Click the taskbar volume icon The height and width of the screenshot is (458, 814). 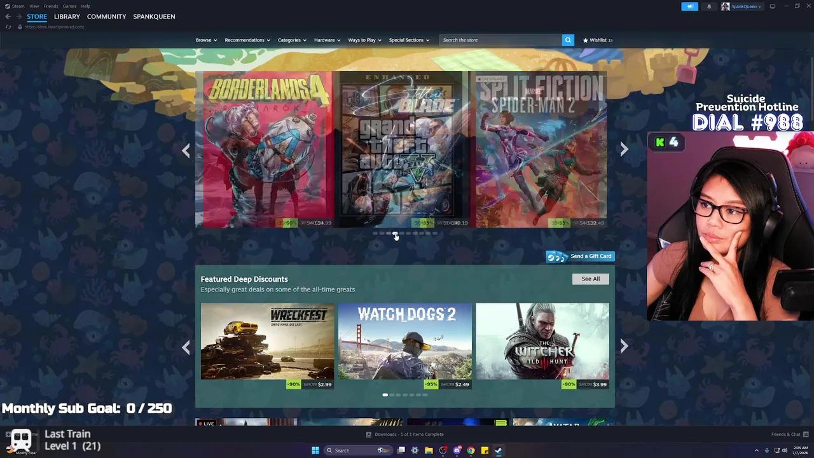click(786, 450)
